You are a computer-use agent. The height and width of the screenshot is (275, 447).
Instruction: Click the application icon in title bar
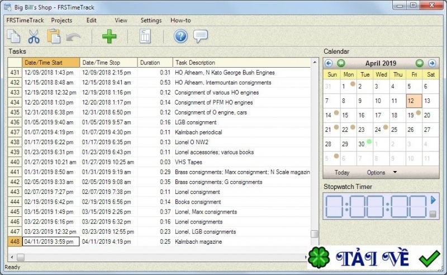click(8, 7)
